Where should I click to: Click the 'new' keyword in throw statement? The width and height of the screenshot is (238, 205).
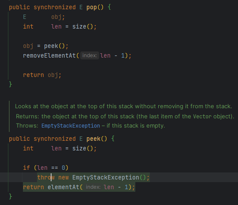(x=63, y=177)
